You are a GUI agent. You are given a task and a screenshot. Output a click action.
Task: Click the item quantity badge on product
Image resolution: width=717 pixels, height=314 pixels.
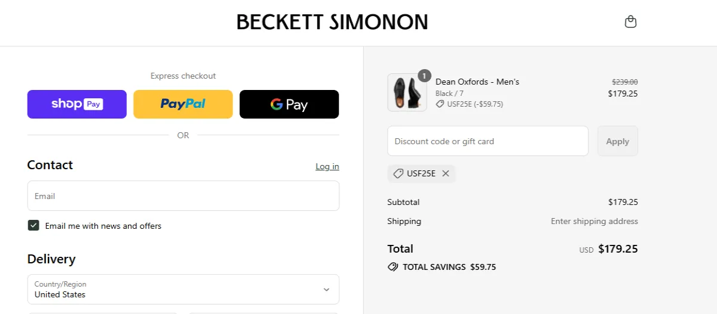(424, 76)
